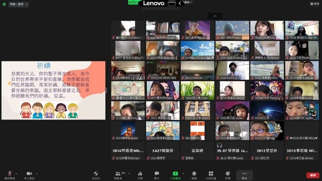
Task: Open the Chat bubble icon
Action: click(x=156, y=175)
